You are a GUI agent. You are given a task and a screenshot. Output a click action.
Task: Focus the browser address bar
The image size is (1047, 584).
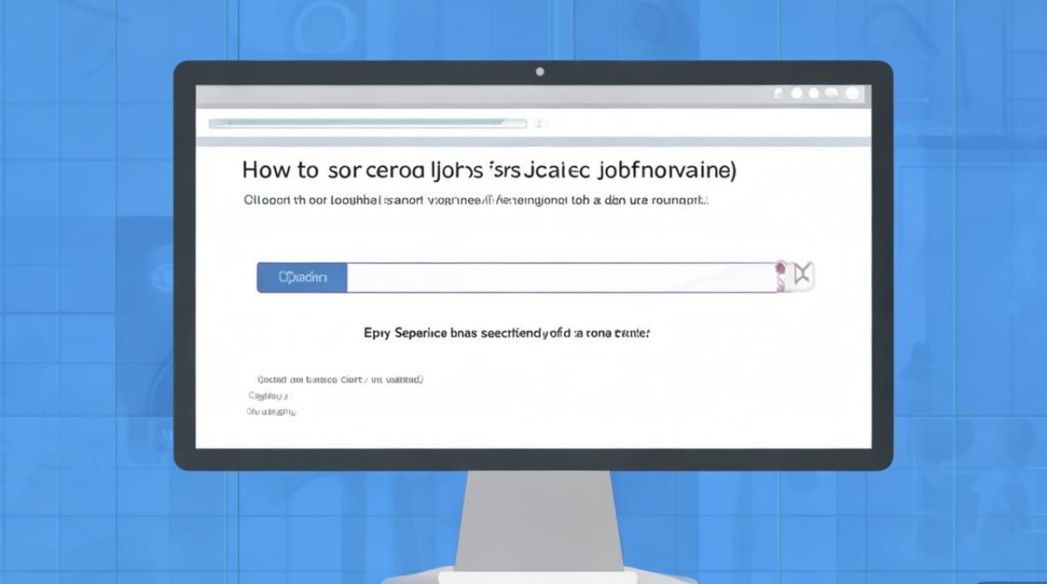(x=367, y=123)
